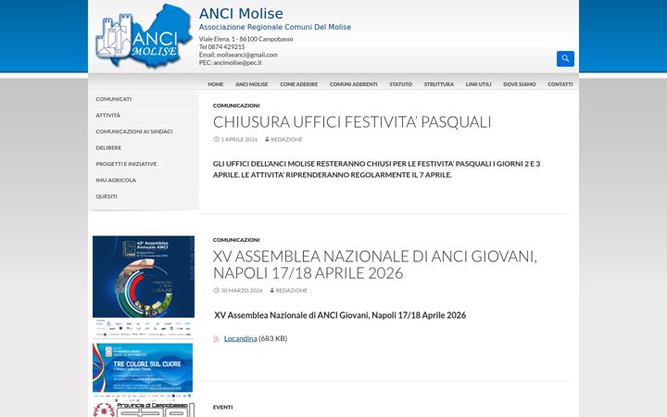Select Attività in the sidebar
667x417 pixels.
coord(108,115)
